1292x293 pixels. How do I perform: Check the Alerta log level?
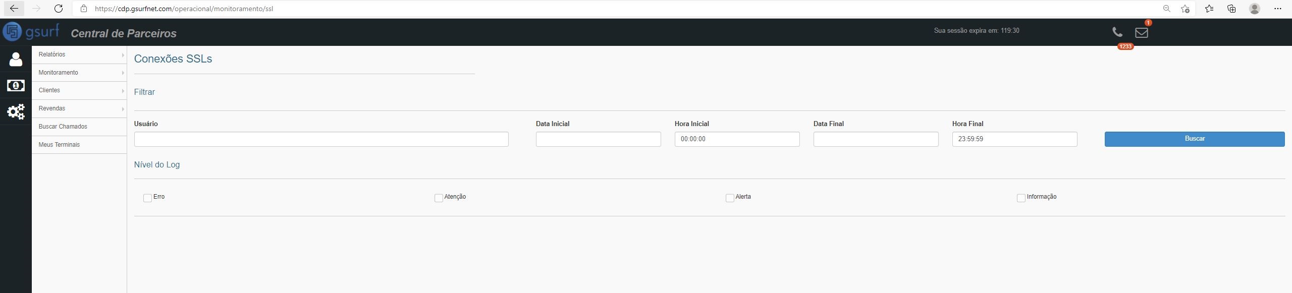tap(730, 198)
